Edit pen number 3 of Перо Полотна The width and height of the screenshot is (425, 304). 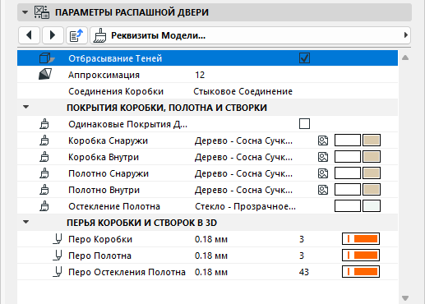[x=302, y=256]
